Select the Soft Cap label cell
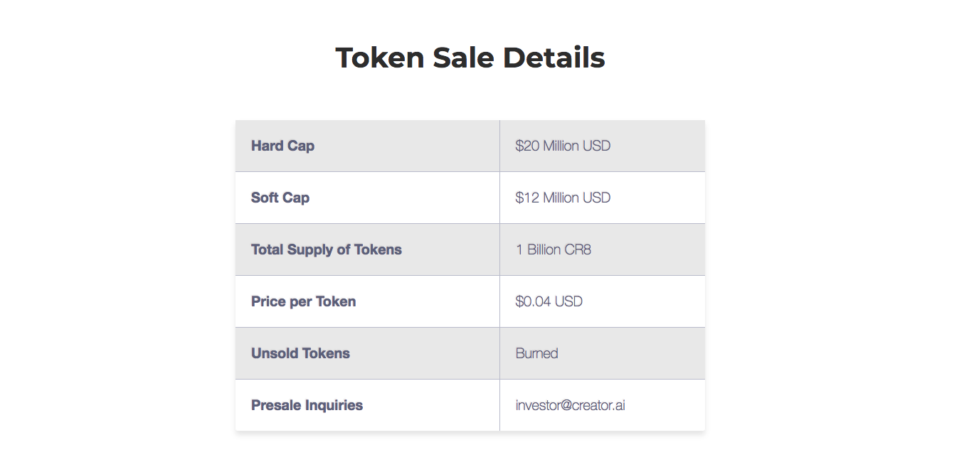 (367, 198)
